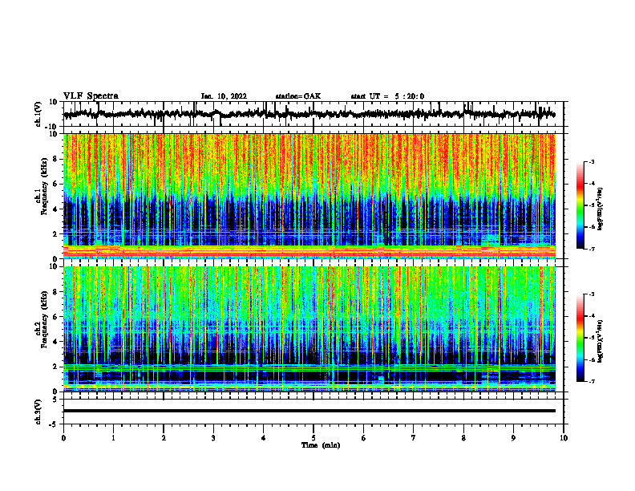Screen dimensions: 635x491
Task: Click the "-6" label on ch.2 colorbar
Action: click(x=591, y=359)
